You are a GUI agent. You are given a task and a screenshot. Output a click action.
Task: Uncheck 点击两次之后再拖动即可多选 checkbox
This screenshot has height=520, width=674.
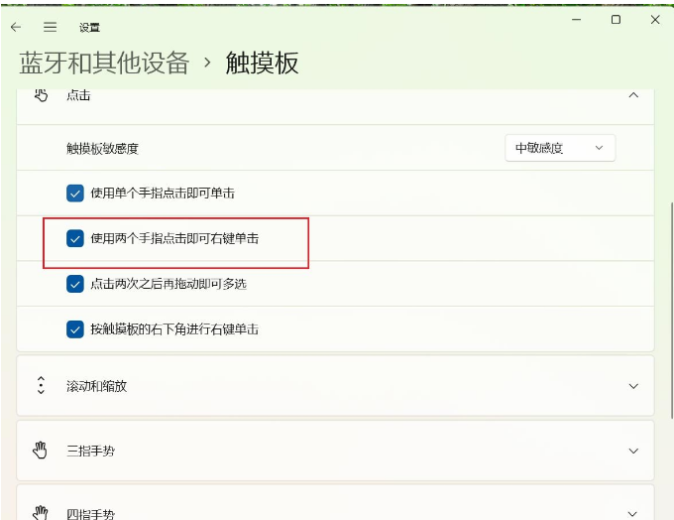(74, 284)
